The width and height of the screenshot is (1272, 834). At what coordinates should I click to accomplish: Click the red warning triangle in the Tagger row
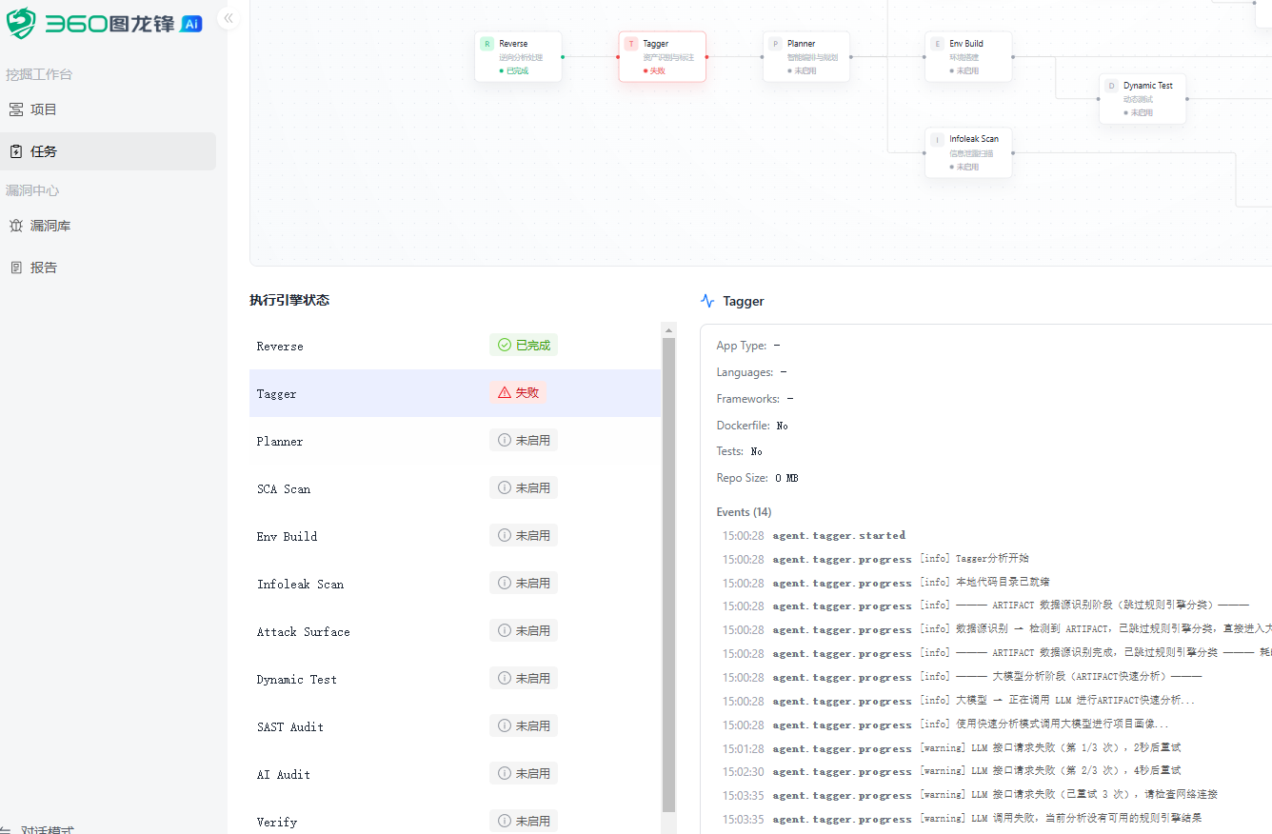click(x=505, y=392)
